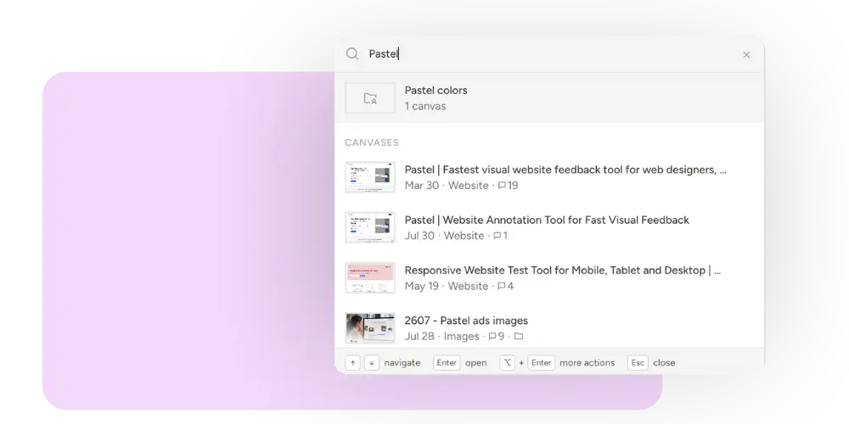Click the folder icon on the Jul 28 row
This screenshot has height=424, width=849.
click(518, 337)
